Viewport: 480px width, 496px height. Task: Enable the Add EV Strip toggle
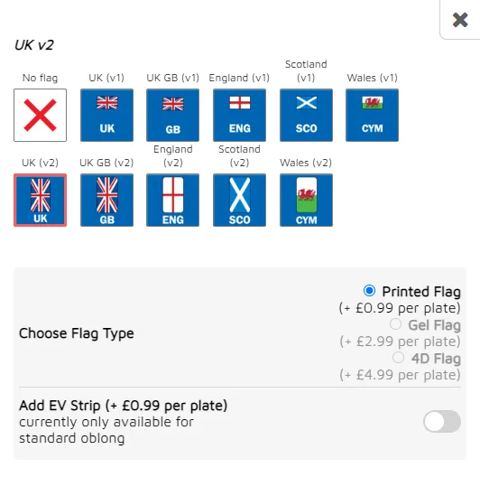442,422
